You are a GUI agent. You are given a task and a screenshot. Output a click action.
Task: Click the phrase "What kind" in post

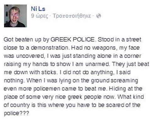[131, 97]
